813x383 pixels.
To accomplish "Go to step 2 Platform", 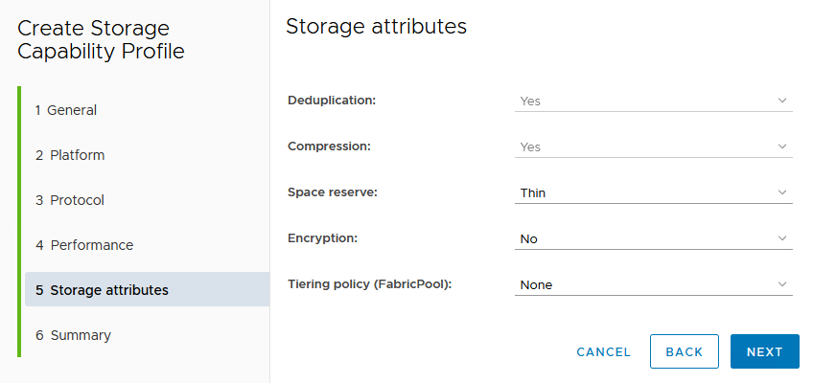I will pos(70,155).
